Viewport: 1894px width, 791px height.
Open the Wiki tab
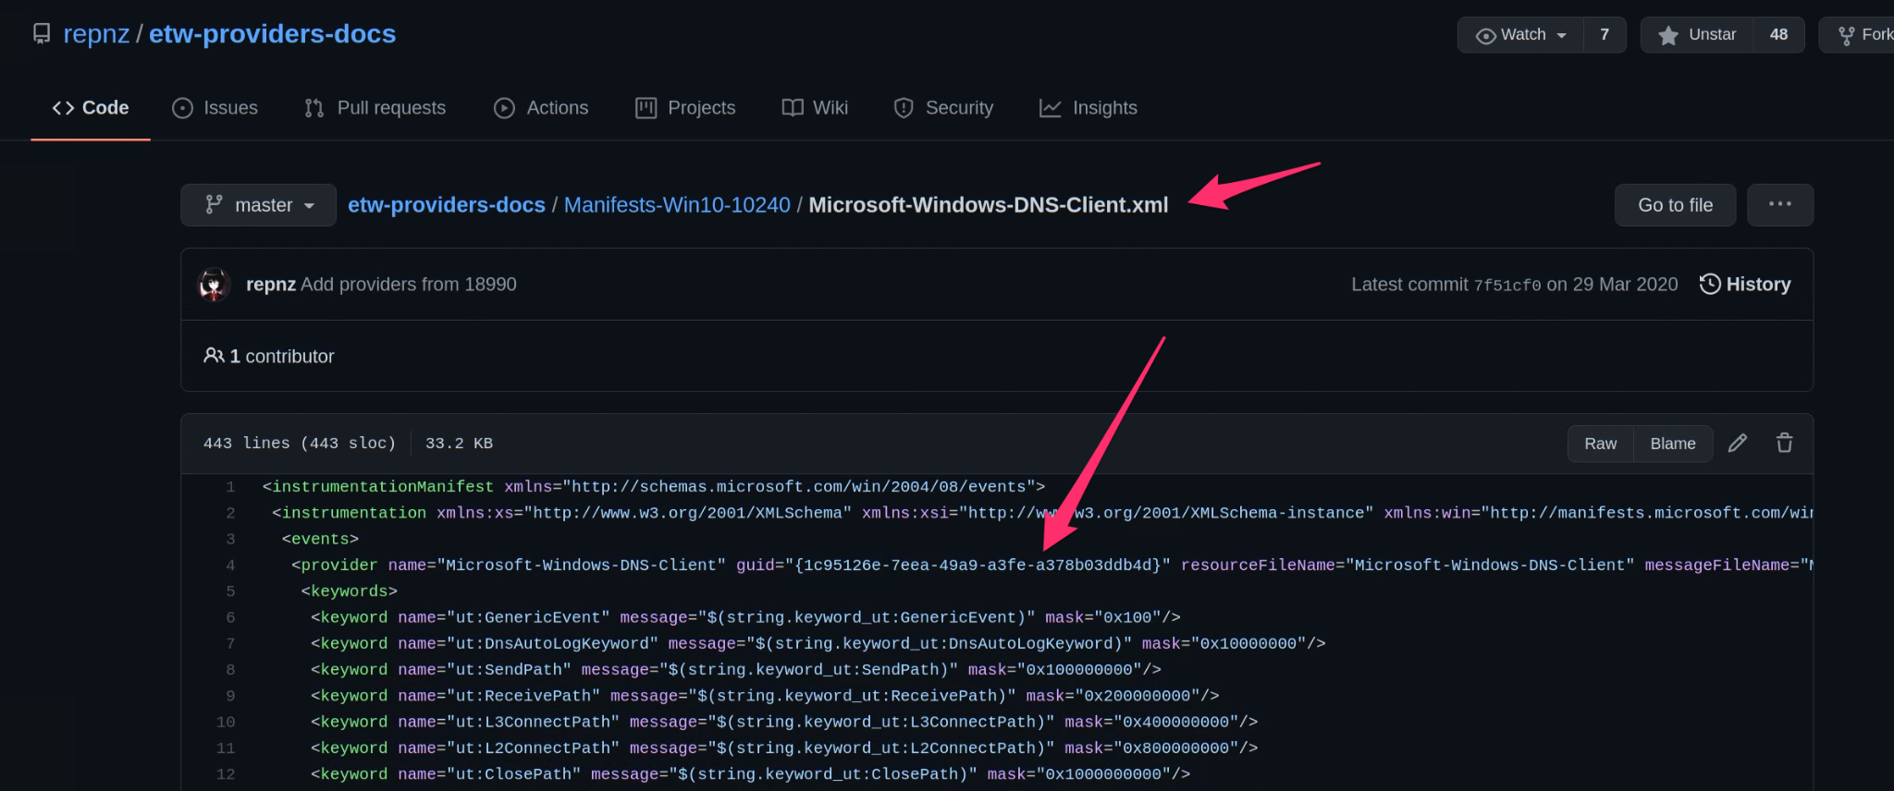[815, 108]
